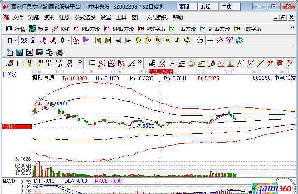Click the red step-line 9 icon
The height and width of the screenshot is (194, 298).
52,40
